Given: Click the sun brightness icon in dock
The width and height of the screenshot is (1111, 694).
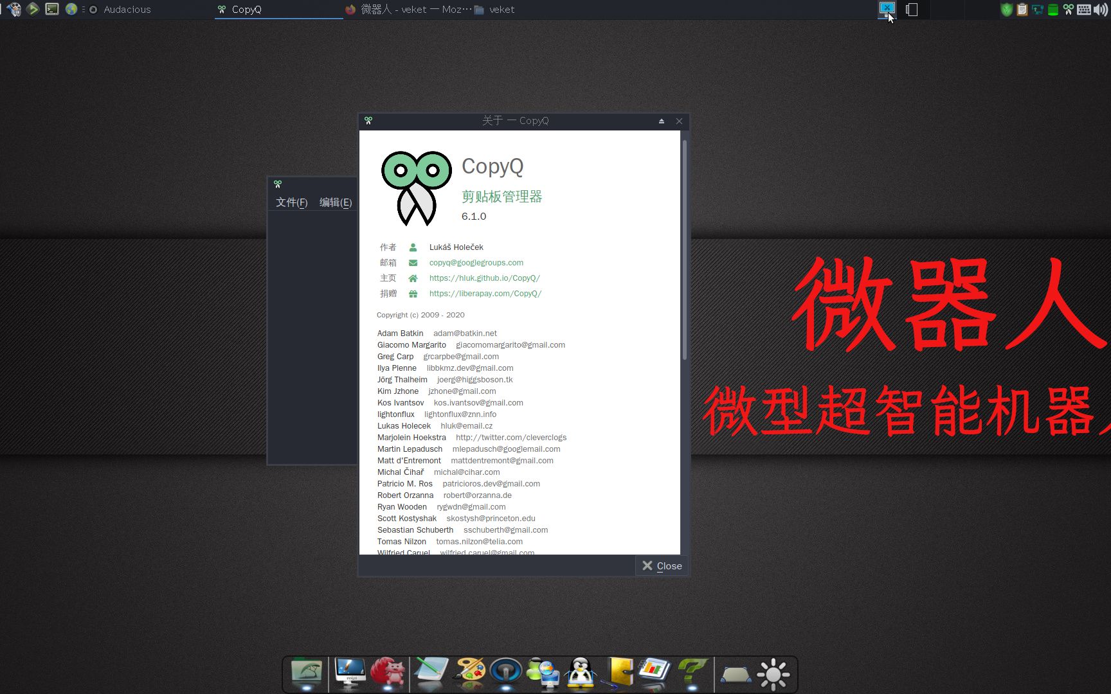Looking at the screenshot, I should 773,674.
